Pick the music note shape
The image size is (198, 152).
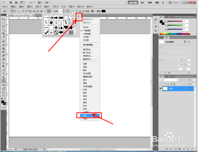coord(71,17)
